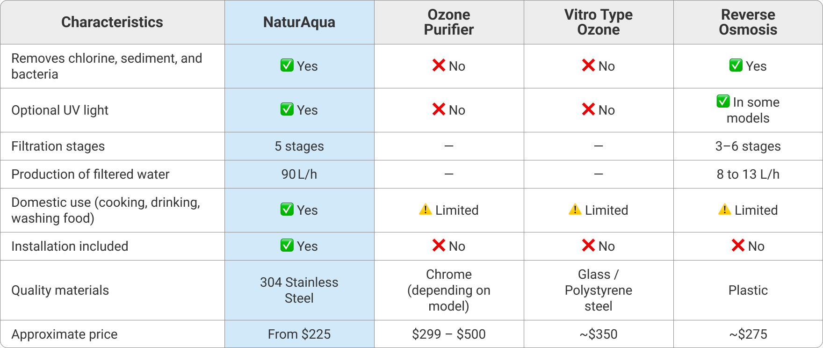Click the Ozone Purifier column header
The height and width of the screenshot is (348, 823).
click(x=449, y=22)
